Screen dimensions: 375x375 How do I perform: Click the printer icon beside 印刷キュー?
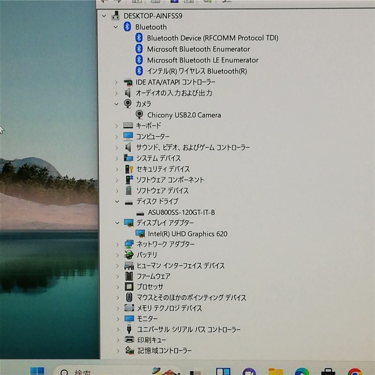[x=130, y=339]
